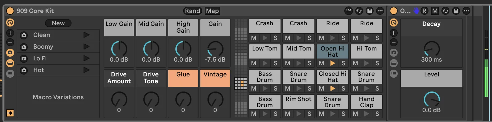Select the Open Hi Hat drum pad

coord(333,51)
